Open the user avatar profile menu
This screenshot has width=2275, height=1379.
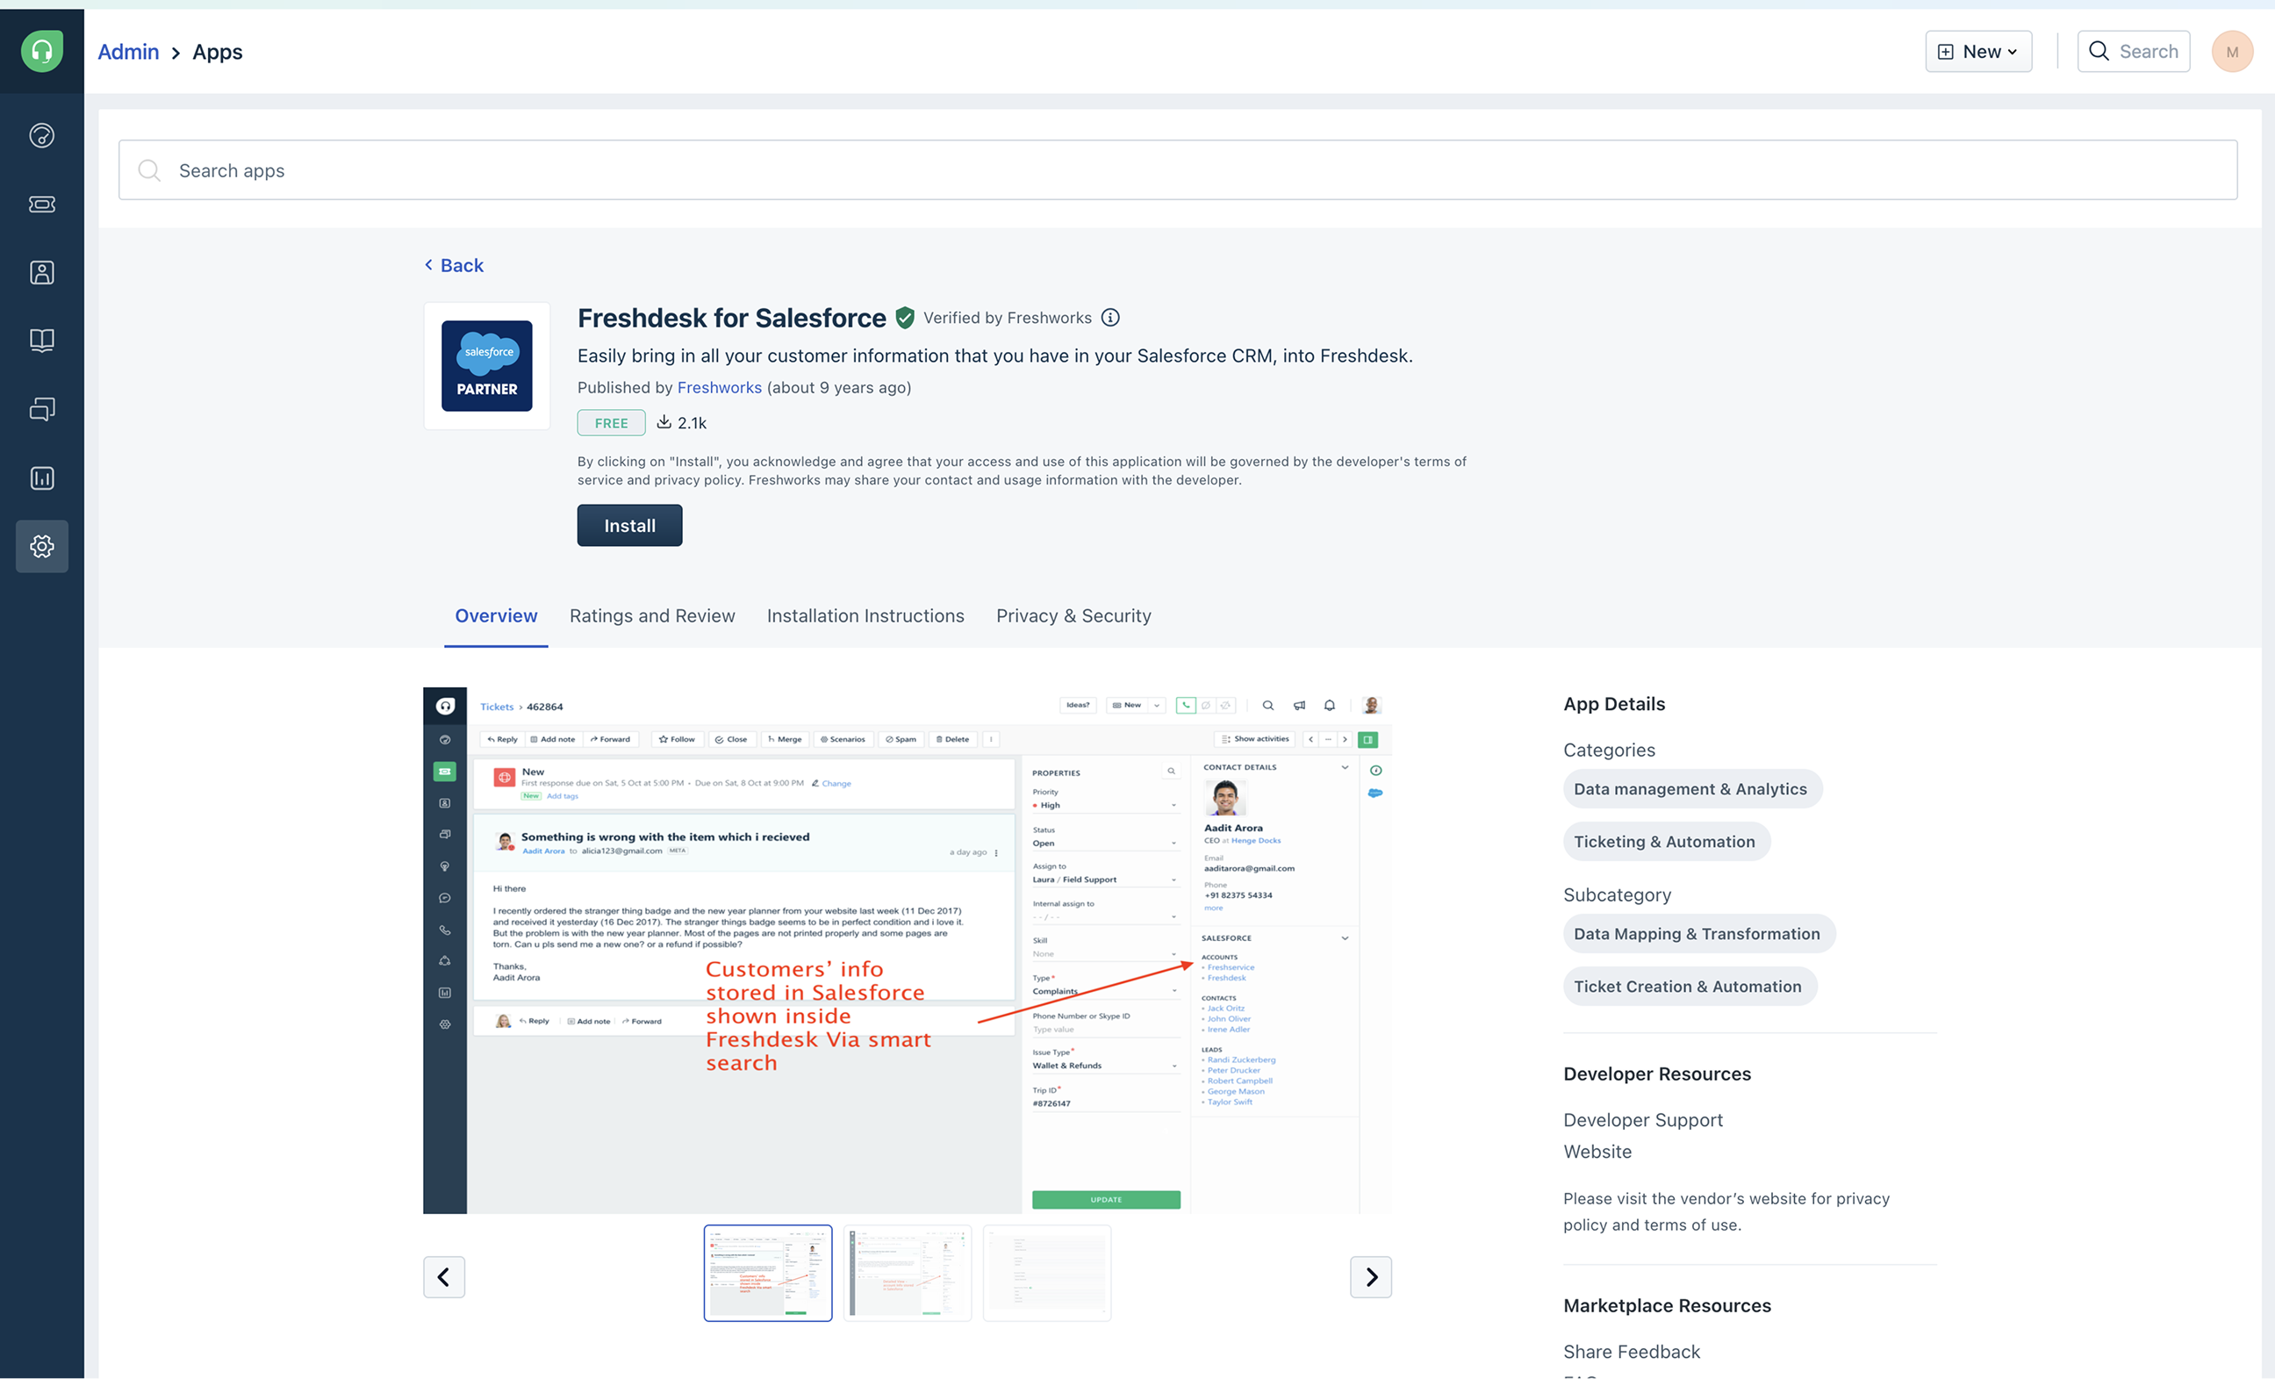2232,52
